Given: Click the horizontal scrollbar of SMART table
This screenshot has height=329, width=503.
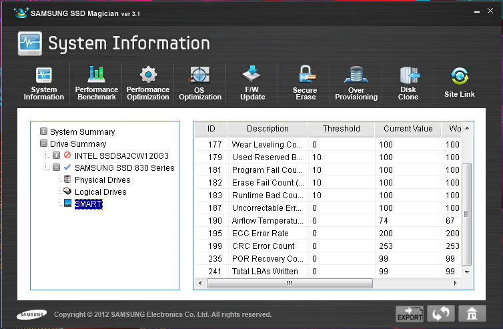Looking at the screenshot, I should [x=289, y=283].
